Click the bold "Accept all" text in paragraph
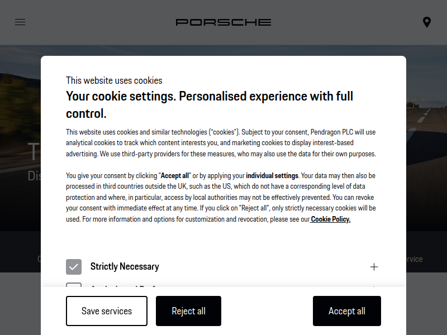 pyautogui.click(x=175, y=175)
